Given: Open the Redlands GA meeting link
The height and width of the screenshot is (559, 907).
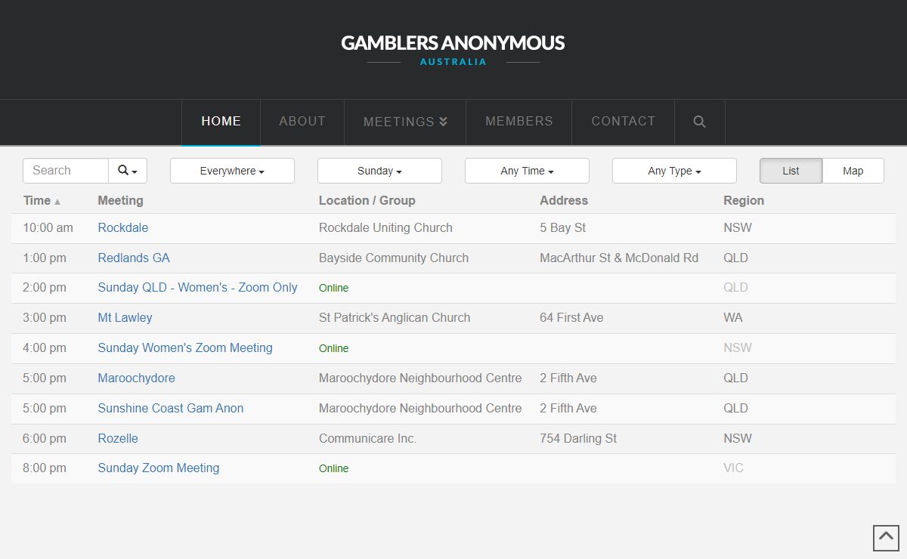Looking at the screenshot, I should click(134, 258).
